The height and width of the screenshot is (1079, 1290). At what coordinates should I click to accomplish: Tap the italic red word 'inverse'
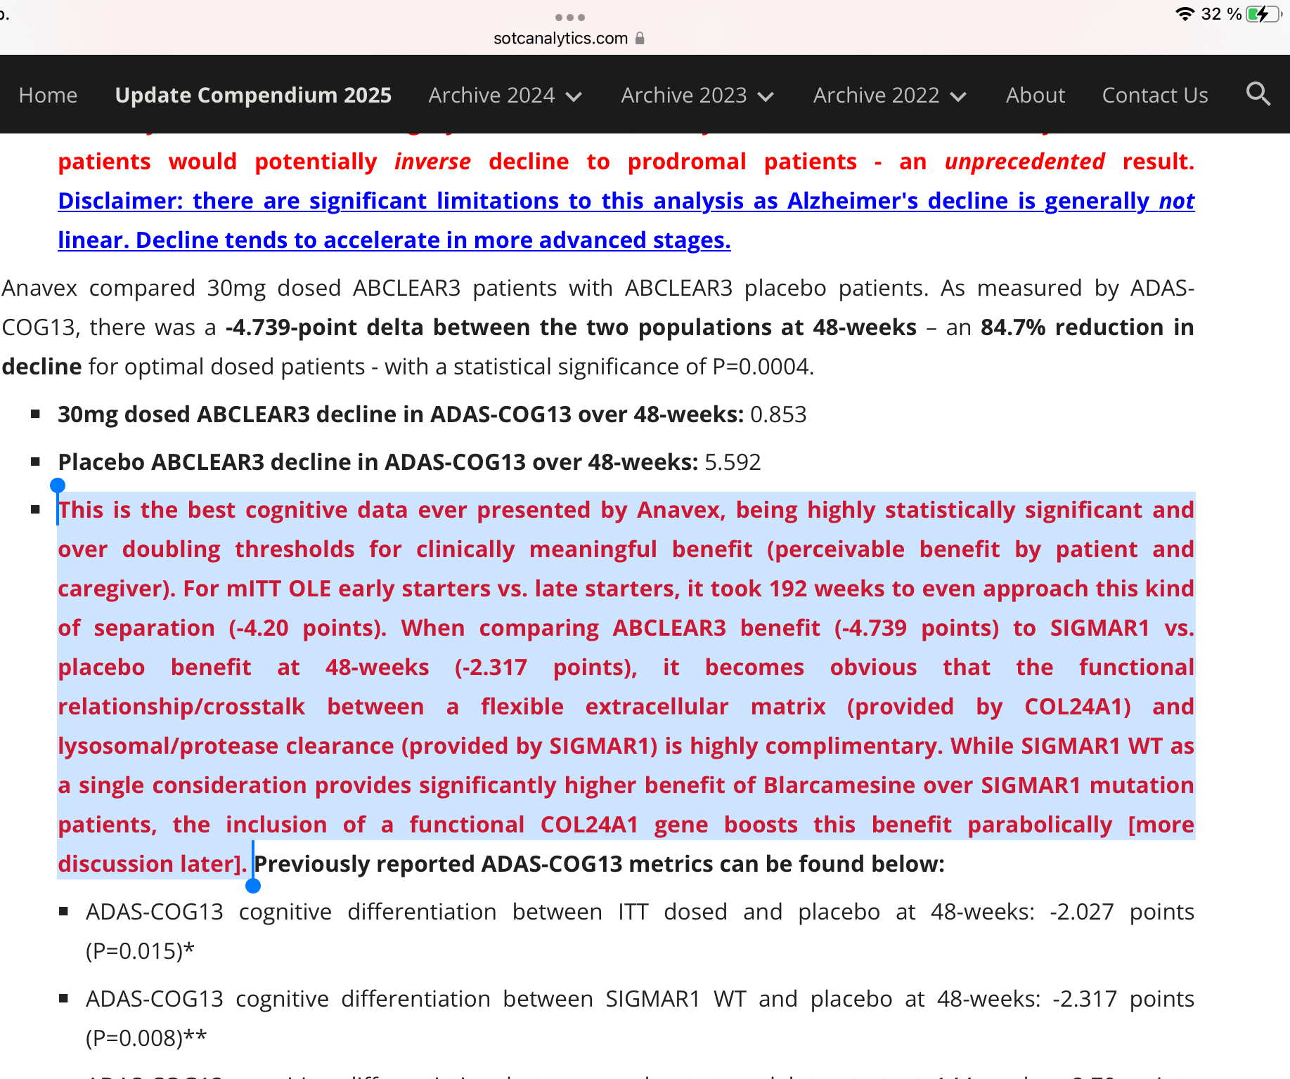[432, 162]
